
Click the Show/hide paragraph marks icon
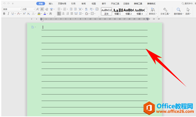pos(91,9)
